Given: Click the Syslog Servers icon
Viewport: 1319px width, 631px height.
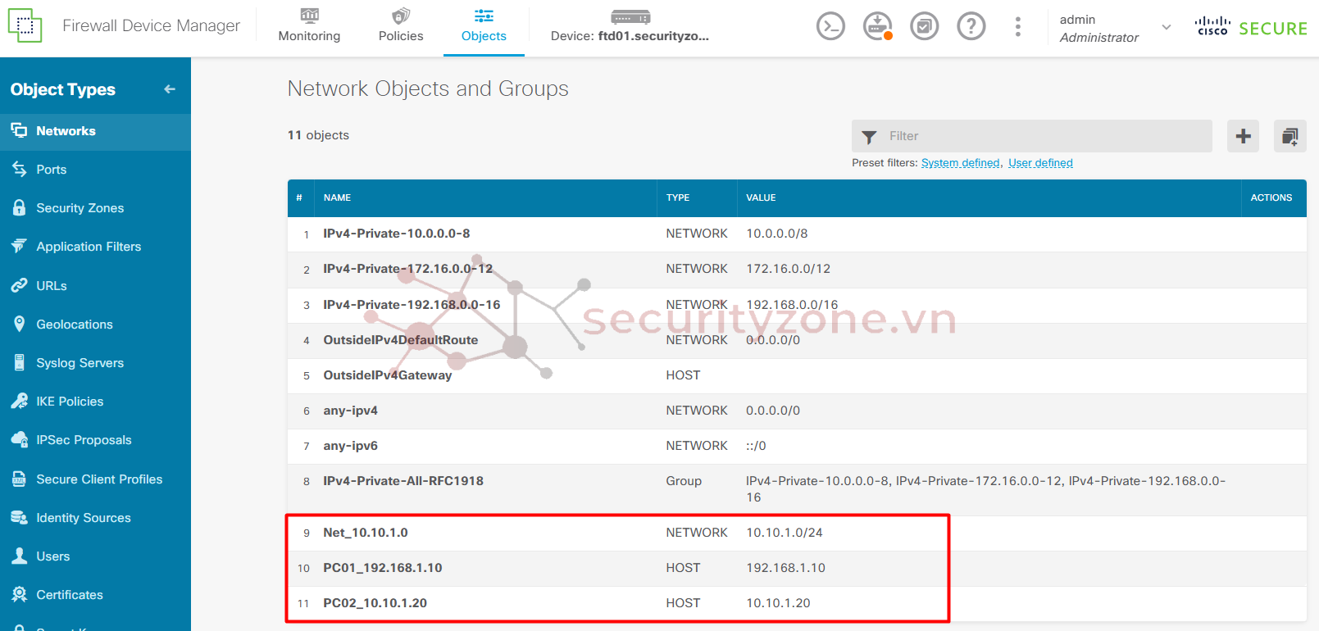Looking at the screenshot, I should tap(19, 362).
